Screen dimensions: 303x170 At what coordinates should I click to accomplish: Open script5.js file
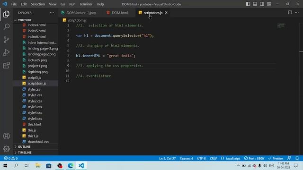click(x=34, y=77)
